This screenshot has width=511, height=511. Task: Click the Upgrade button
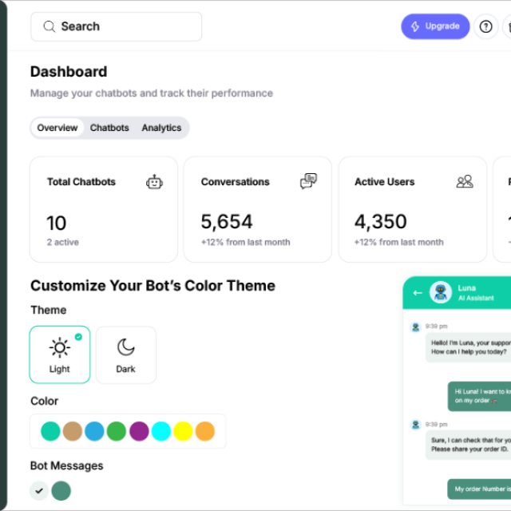click(435, 26)
